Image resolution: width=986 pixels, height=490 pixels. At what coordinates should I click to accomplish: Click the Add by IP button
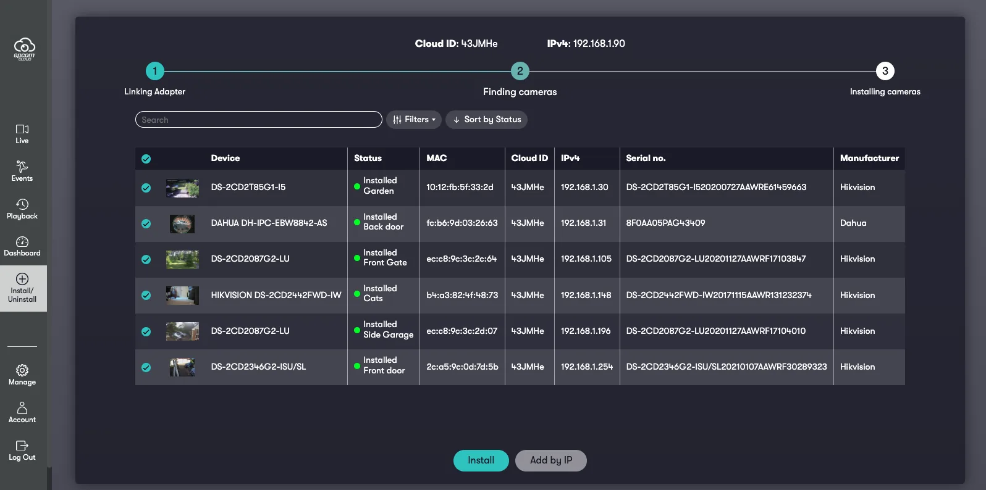[550, 460]
